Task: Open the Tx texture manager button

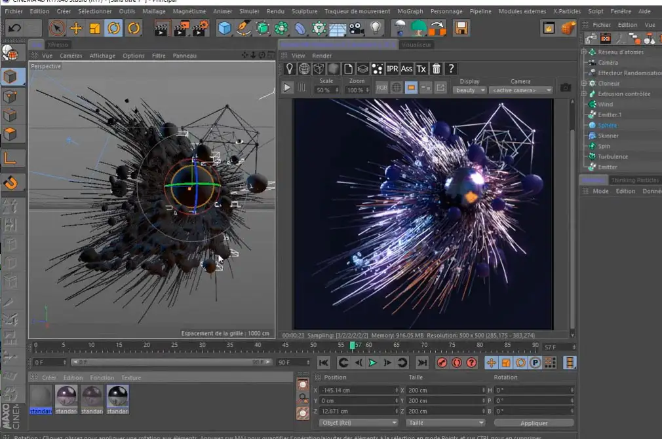Action: tap(421, 69)
